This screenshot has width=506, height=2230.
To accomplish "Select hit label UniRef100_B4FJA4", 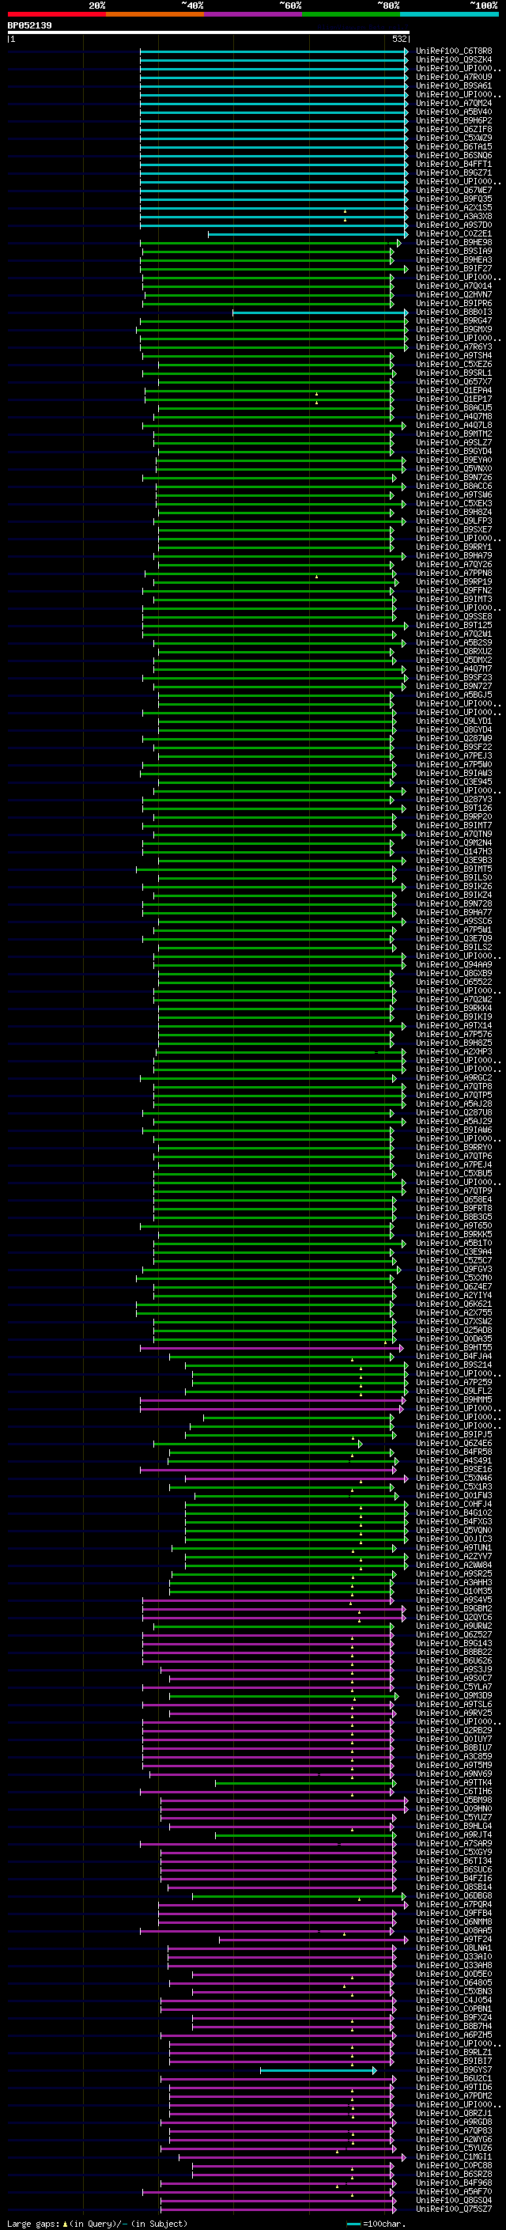I will point(454,1357).
